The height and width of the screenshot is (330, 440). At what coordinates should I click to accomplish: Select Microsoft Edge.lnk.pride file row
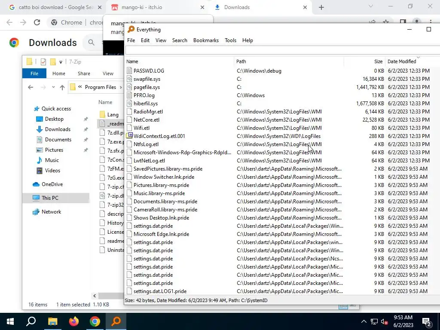click(x=282, y=234)
